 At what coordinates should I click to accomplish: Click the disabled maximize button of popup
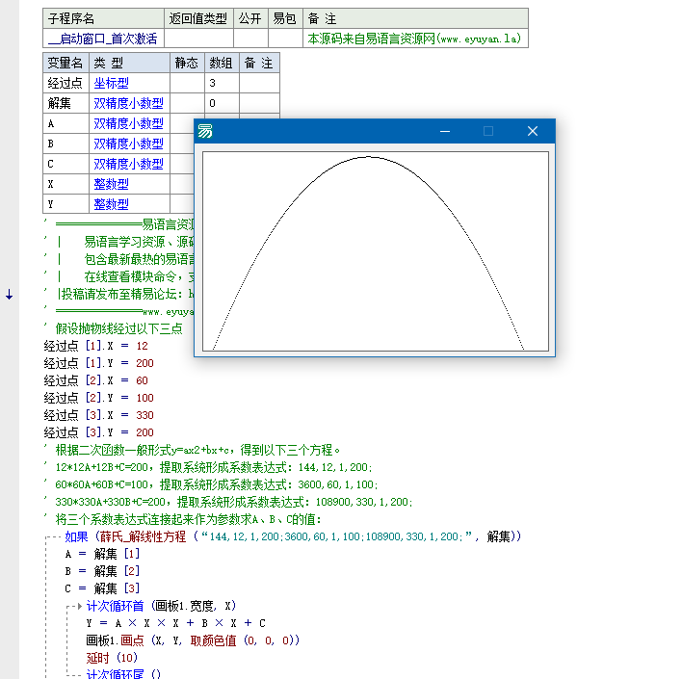(488, 131)
